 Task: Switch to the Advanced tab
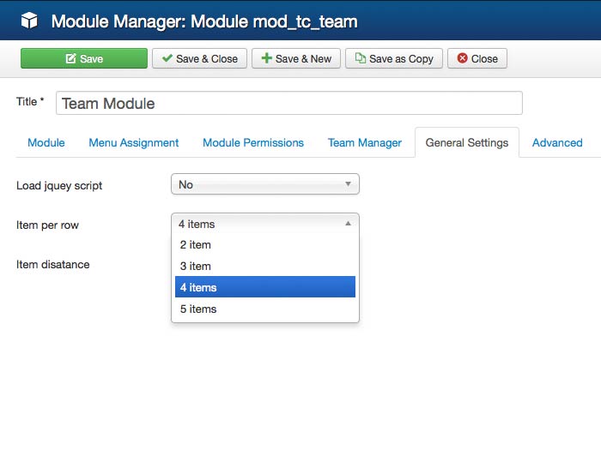click(x=557, y=143)
